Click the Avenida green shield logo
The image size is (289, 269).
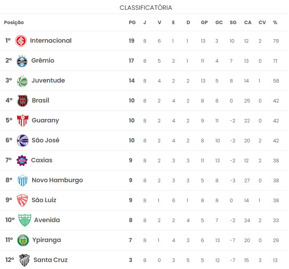(x=25, y=220)
